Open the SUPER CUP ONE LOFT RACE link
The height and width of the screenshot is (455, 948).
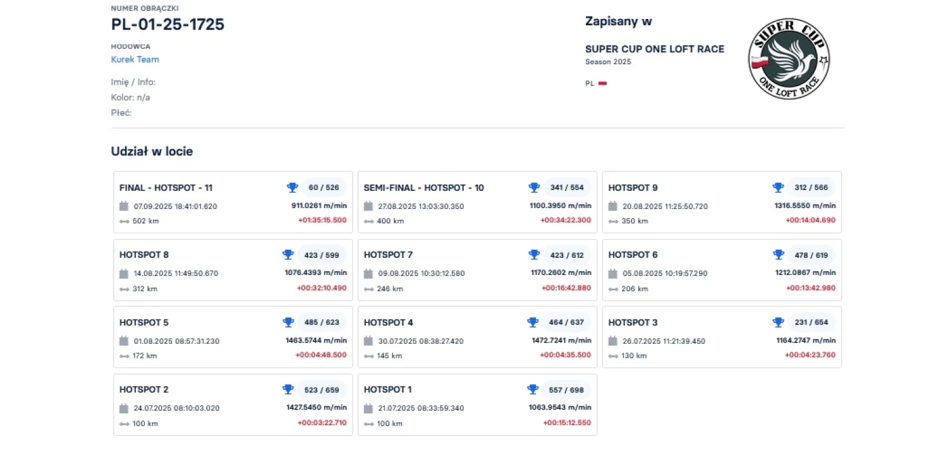click(x=654, y=49)
